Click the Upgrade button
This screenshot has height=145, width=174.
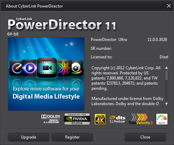[29, 137]
